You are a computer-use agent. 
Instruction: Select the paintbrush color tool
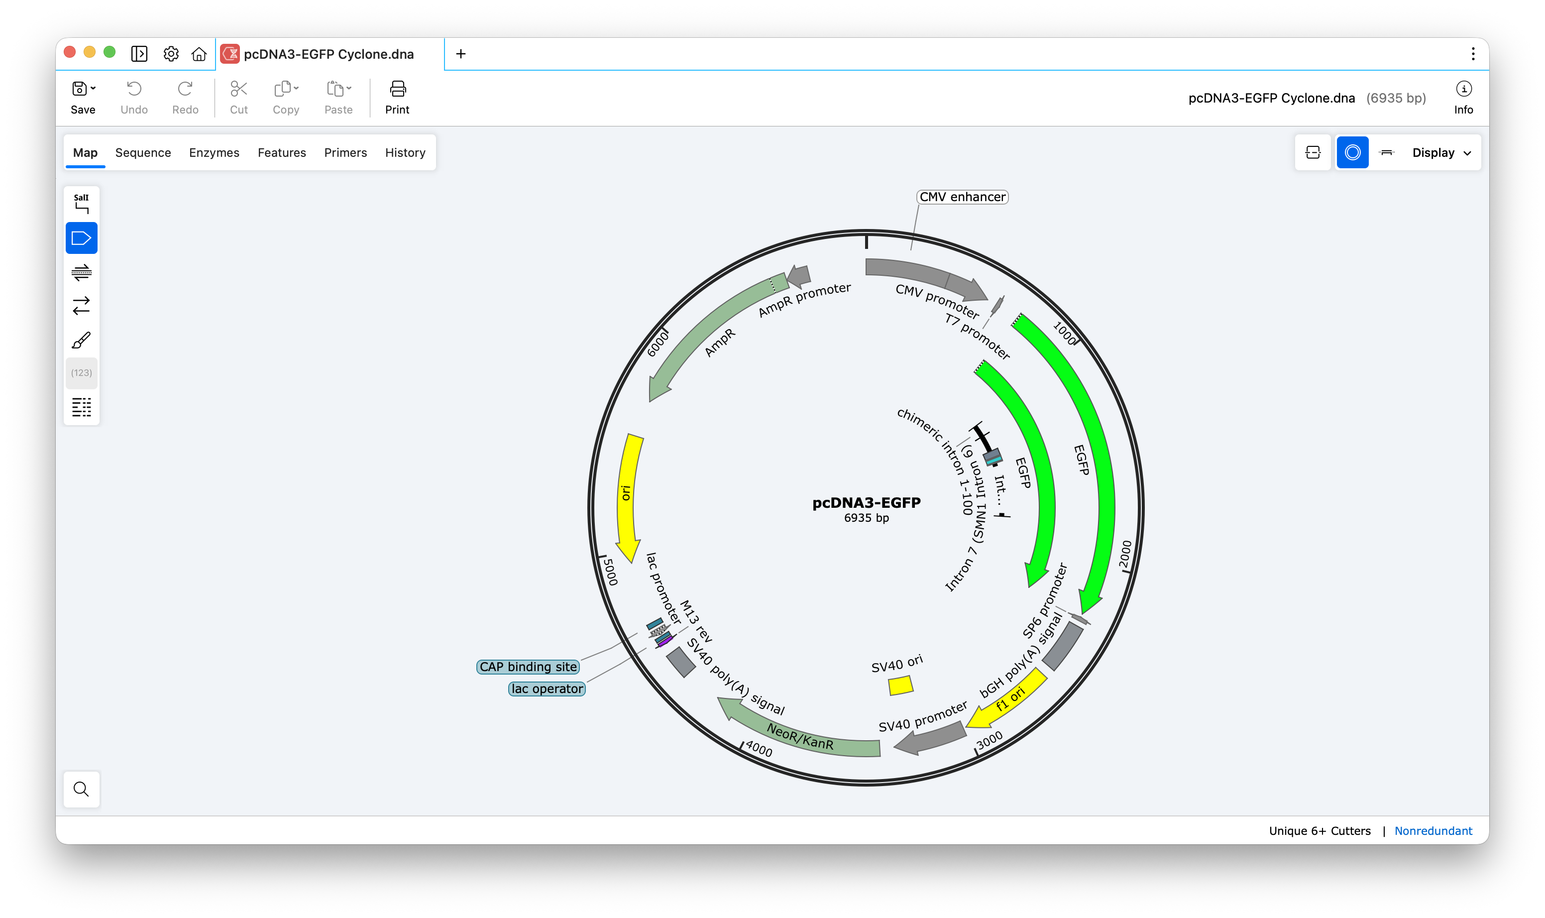coord(81,340)
